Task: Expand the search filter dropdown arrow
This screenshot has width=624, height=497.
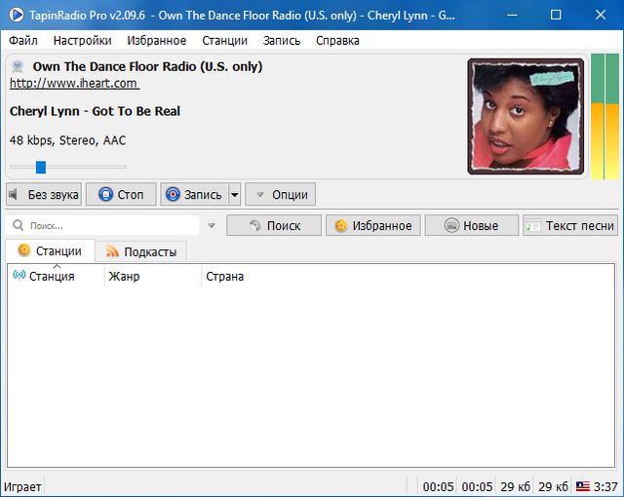Action: tap(211, 226)
